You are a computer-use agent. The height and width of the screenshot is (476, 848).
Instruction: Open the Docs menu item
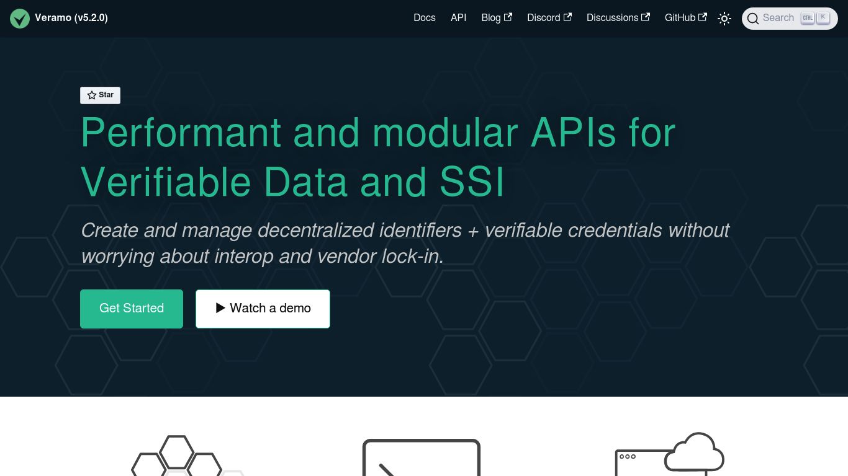tap(425, 18)
